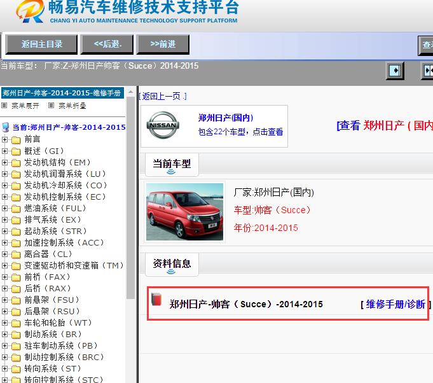Viewport: 433px width, 383px height.
Task: Click the left panel vertical scrollbar thumb
Action: 130,198
